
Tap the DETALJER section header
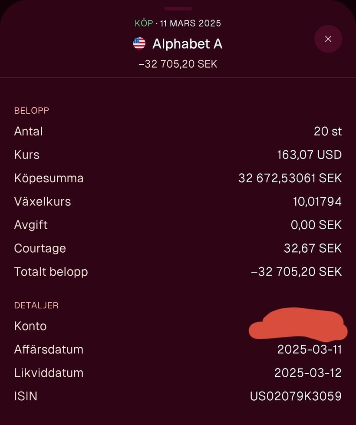[36, 305]
